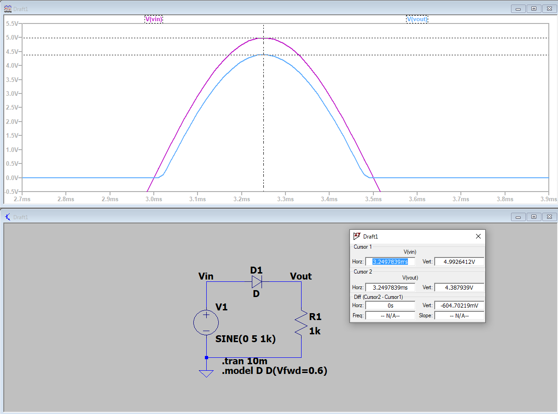Select the D1 diode symbol

tap(256, 281)
